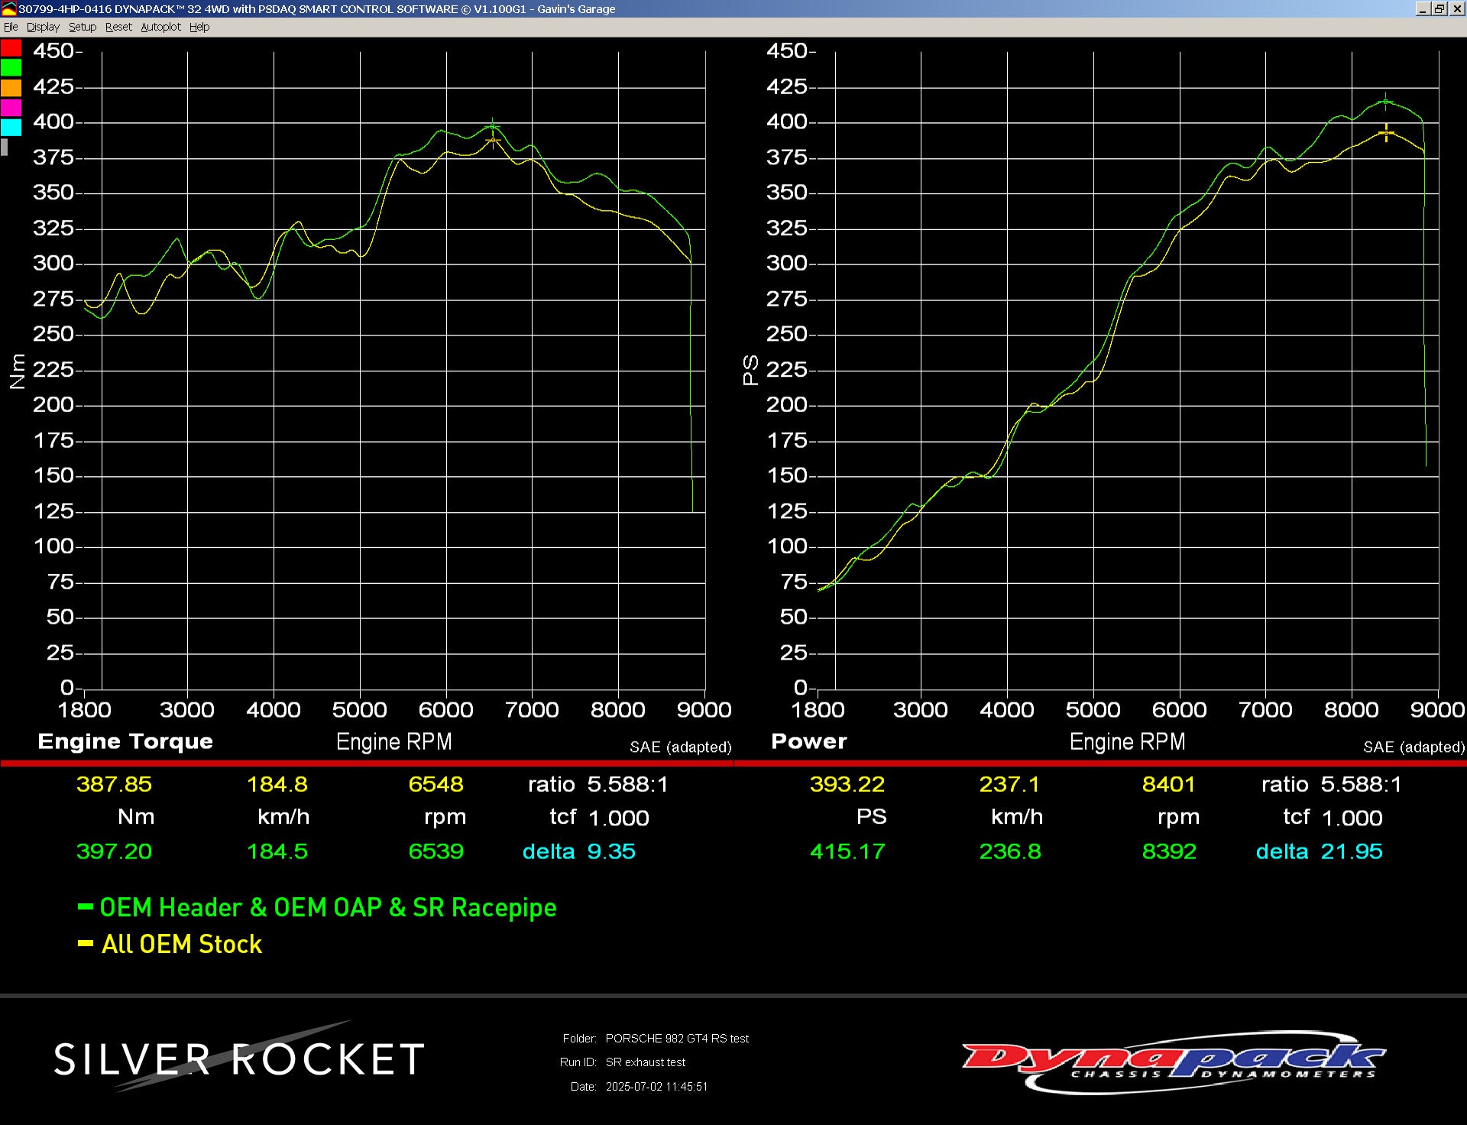
Task: Open the Help menu
Action: 199,27
